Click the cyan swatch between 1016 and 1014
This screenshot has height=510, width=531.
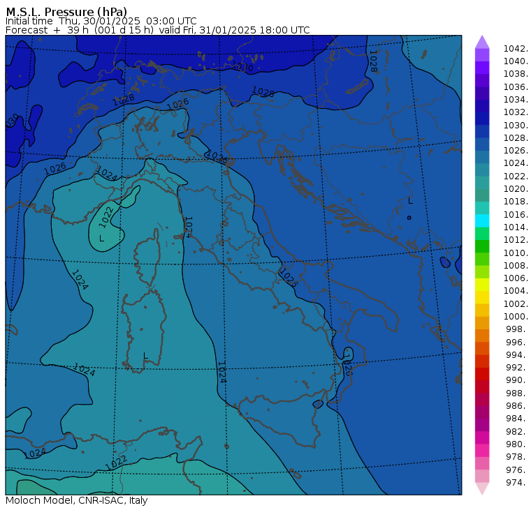(x=482, y=220)
